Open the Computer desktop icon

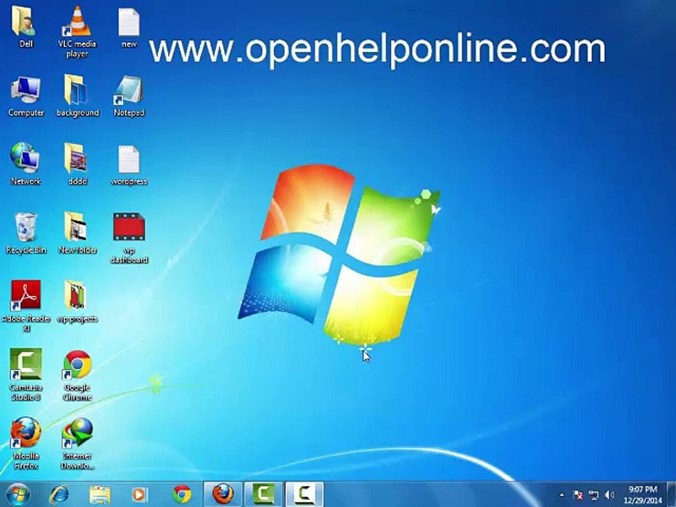(26, 96)
